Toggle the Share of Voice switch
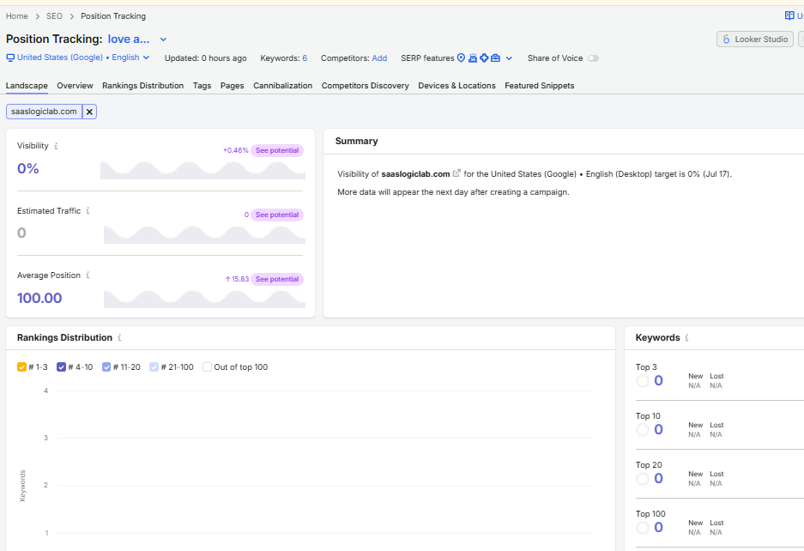Image resolution: width=804 pixels, height=551 pixels. (593, 58)
